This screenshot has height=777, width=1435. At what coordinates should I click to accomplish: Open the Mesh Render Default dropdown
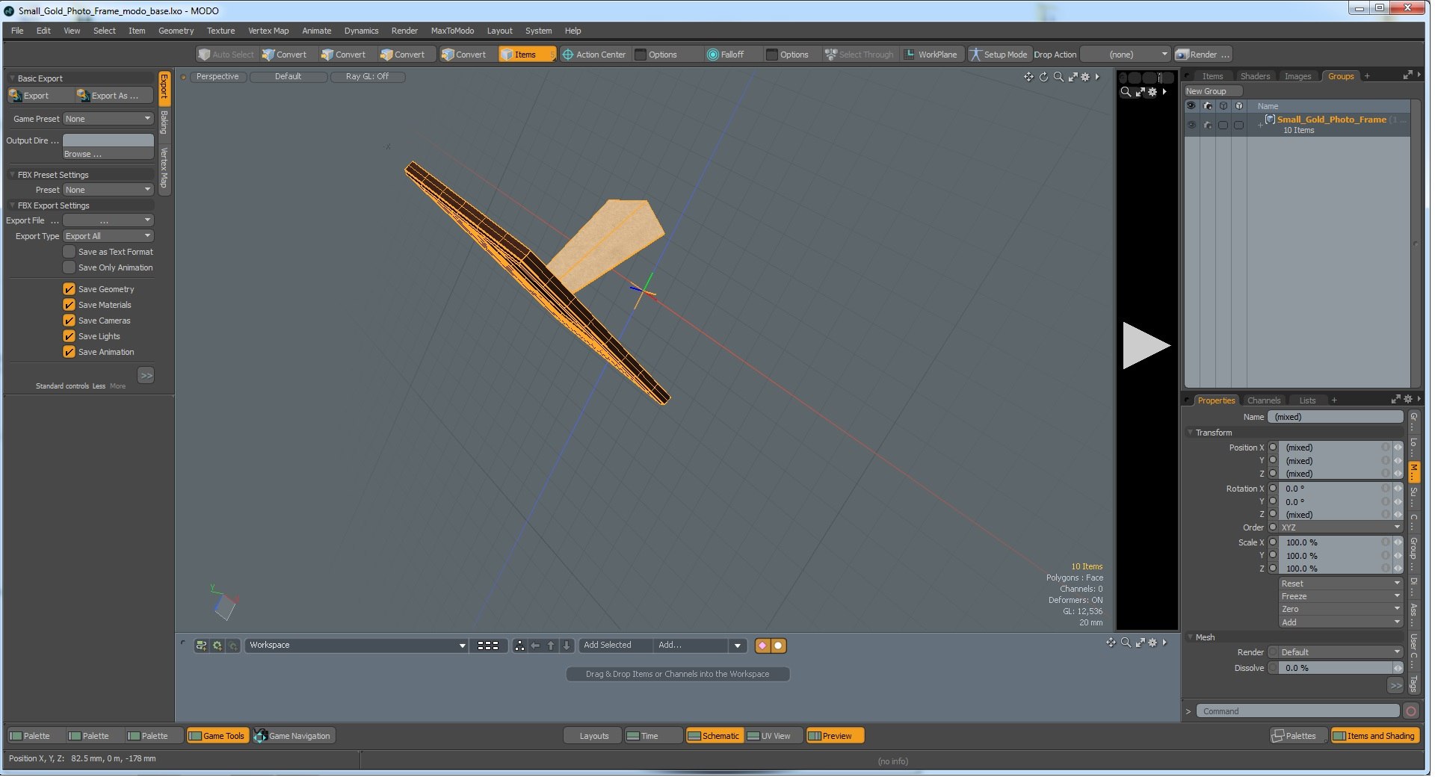tap(1341, 652)
